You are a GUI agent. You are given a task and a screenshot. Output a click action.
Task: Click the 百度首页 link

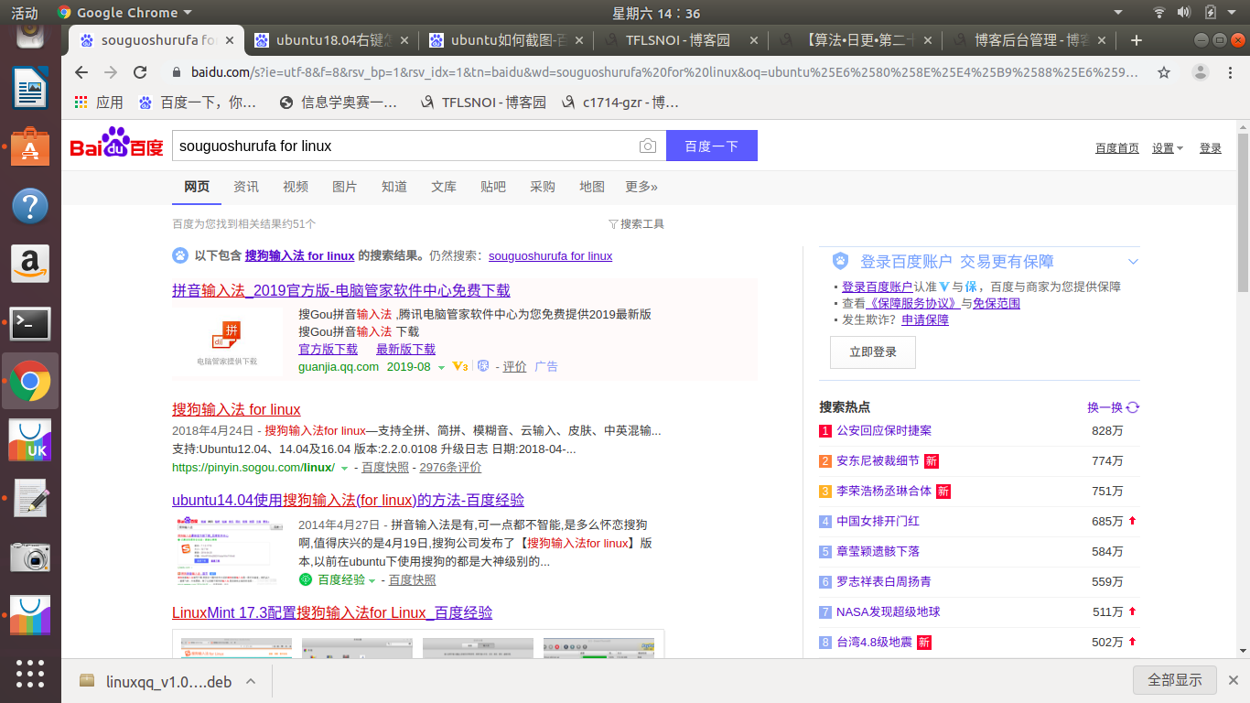[1117, 148]
